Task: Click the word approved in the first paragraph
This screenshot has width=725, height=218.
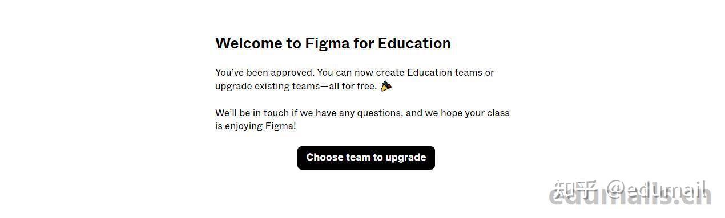Action: (x=292, y=73)
